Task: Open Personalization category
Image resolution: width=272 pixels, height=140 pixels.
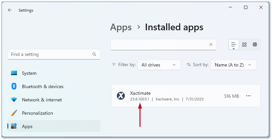Action: coord(54,113)
